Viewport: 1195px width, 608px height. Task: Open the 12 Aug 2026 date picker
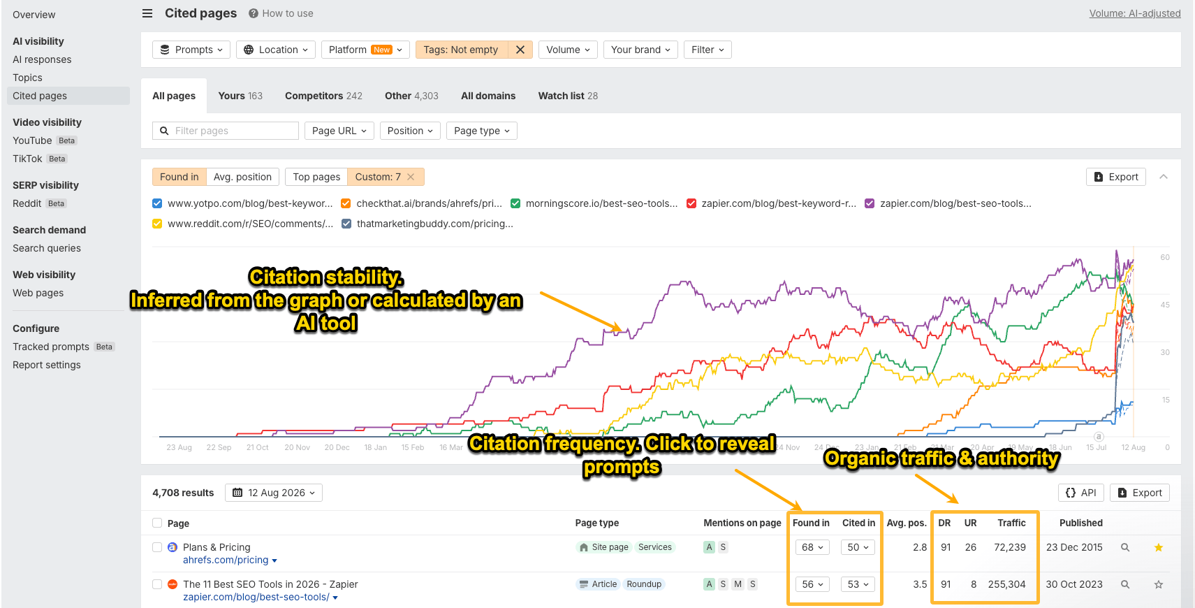click(274, 493)
